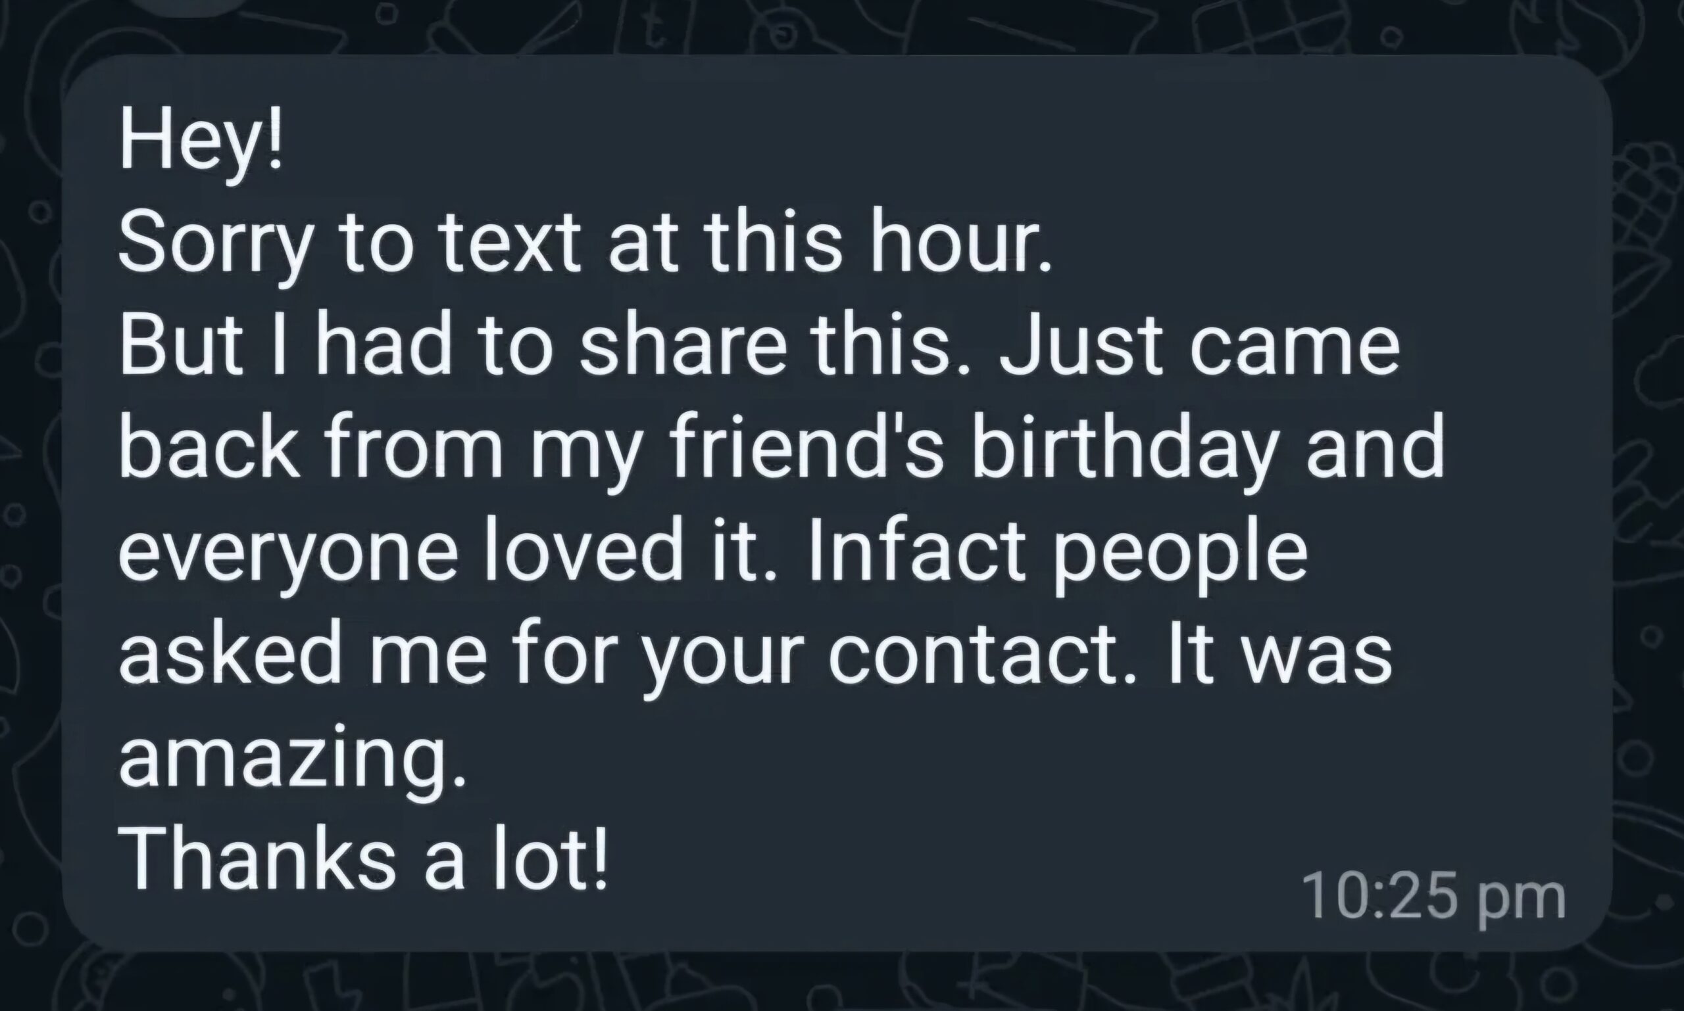Viewport: 1684px width, 1011px height.
Task: Click the word "amazing." in the message
Action: (293, 757)
